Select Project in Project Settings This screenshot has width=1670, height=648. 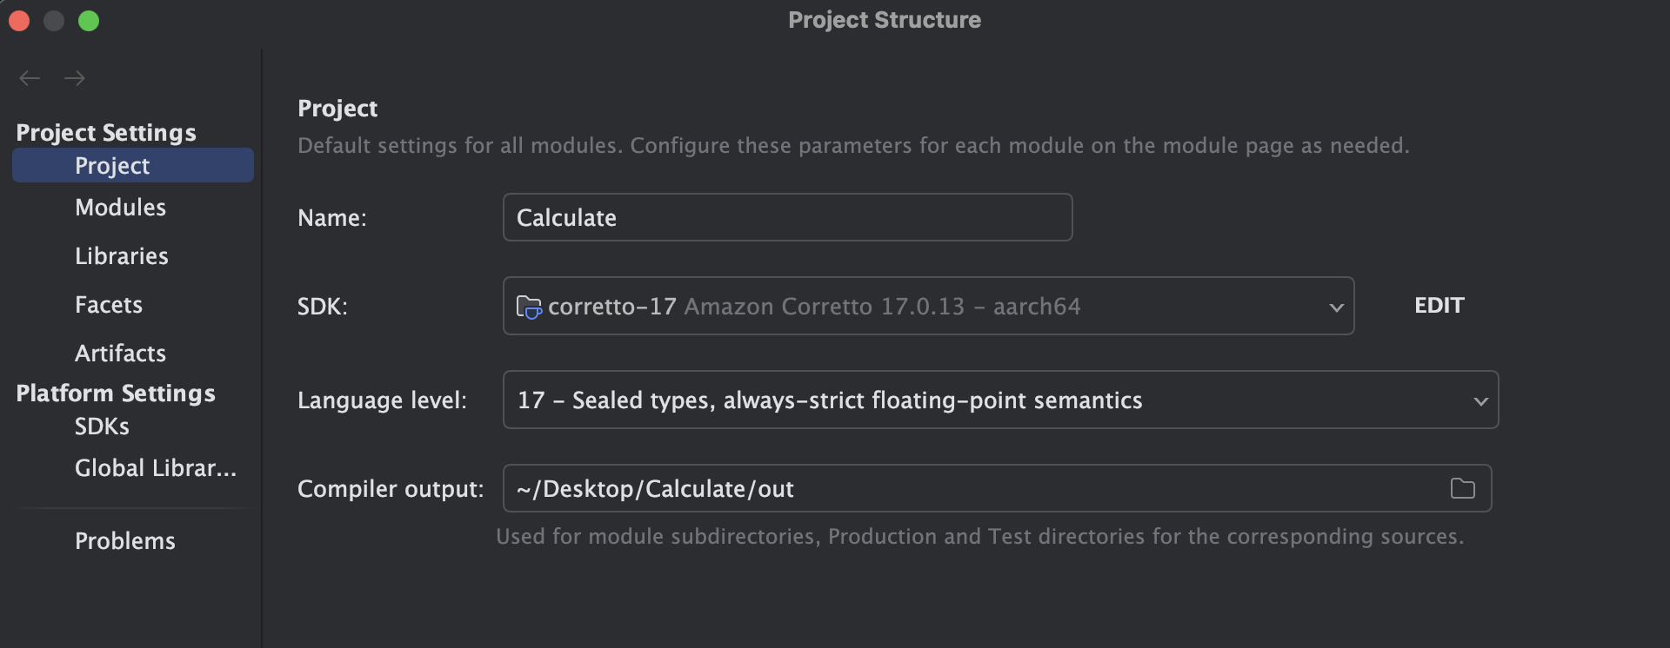click(112, 166)
